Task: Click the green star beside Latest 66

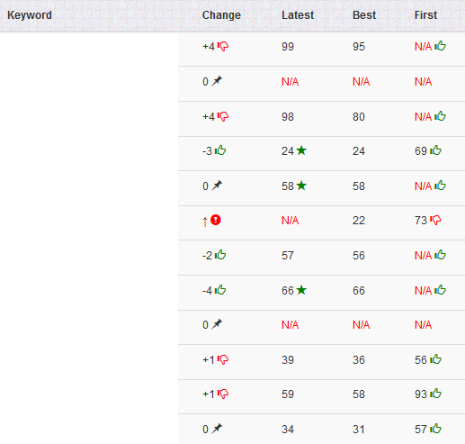Action: click(301, 290)
